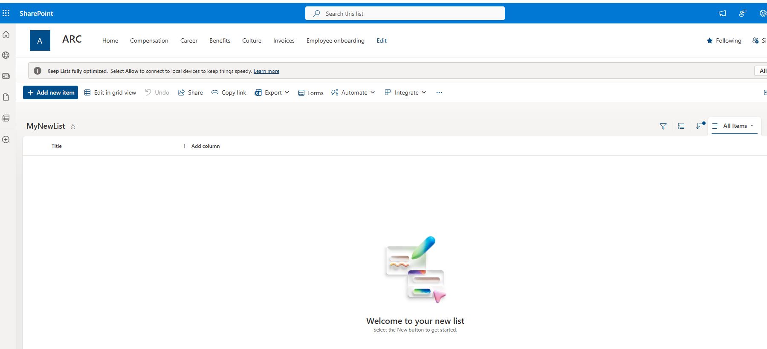The image size is (767, 349).
Task: Click the filter funnel icon
Action: coord(663,126)
